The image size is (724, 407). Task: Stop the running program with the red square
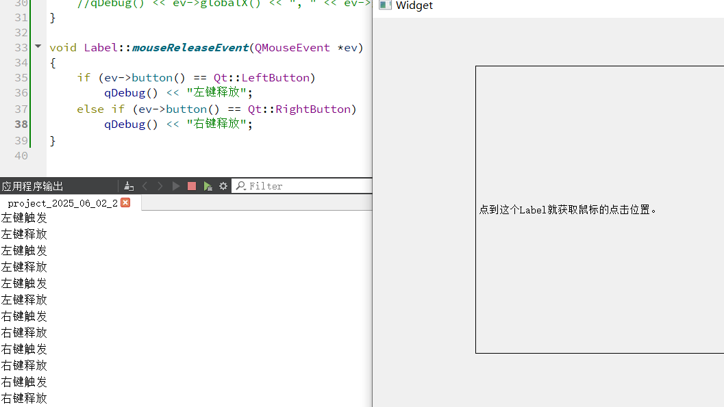(192, 186)
